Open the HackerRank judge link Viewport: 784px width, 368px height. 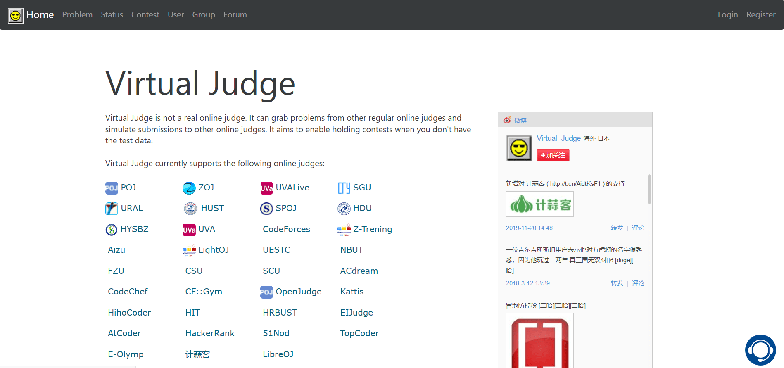(210, 333)
